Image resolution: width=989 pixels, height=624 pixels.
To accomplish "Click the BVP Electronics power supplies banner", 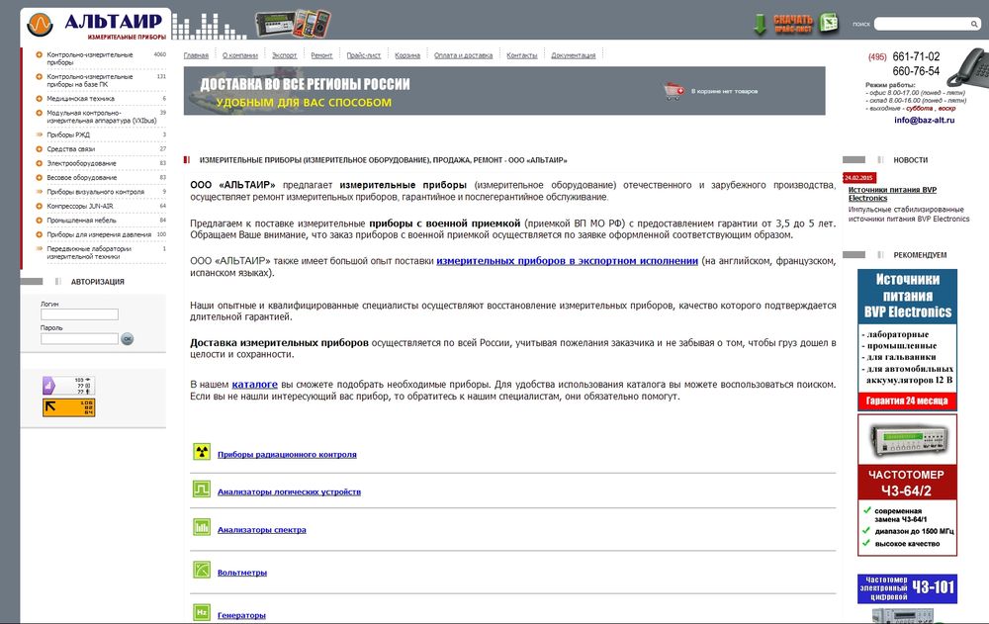I will (x=907, y=339).
